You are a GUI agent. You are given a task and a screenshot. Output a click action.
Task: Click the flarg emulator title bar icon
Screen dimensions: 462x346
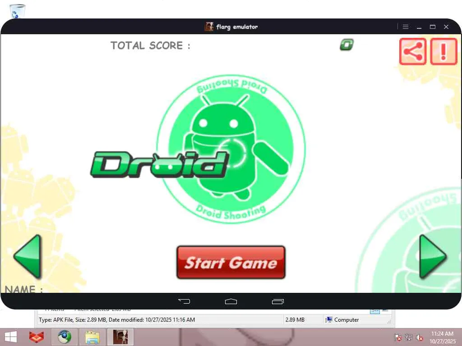(209, 27)
